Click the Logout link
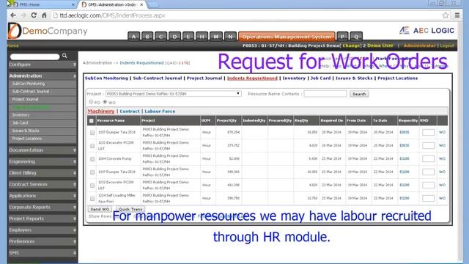 (x=447, y=45)
